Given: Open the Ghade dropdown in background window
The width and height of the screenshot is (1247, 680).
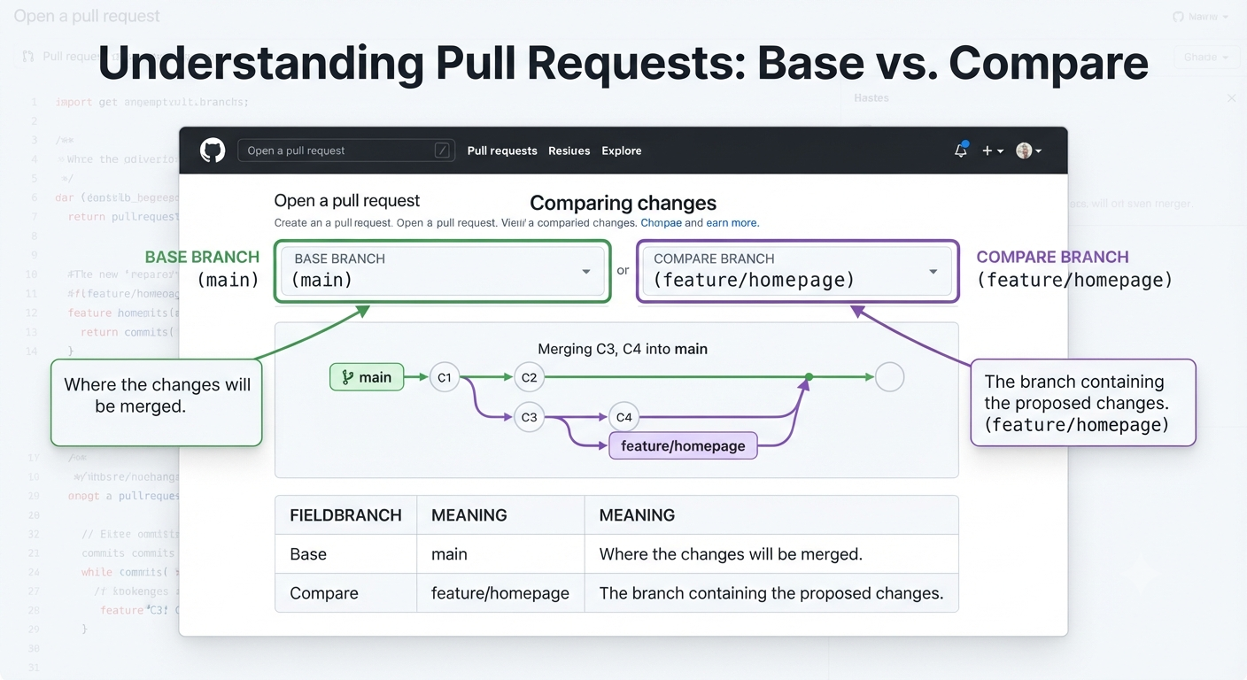Looking at the screenshot, I should click(1205, 57).
